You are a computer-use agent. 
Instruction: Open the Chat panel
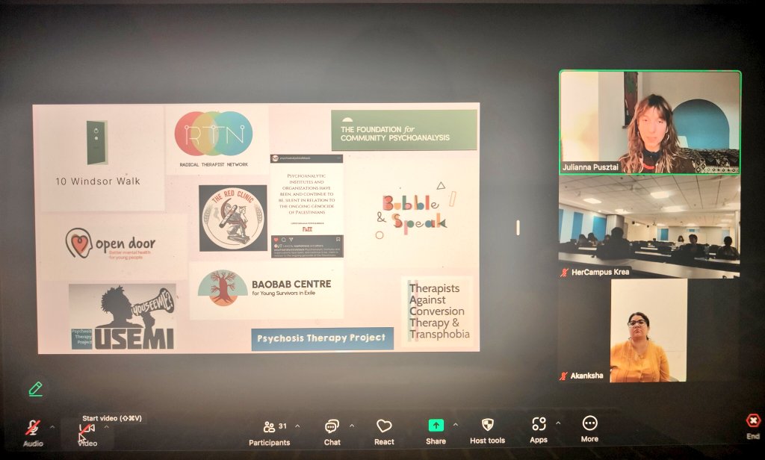click(332, 432)
